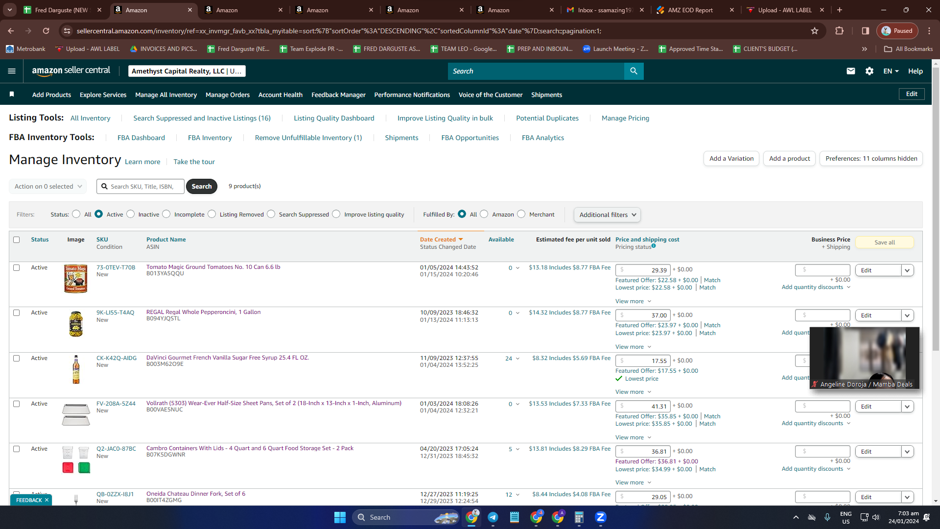Open the FBA Dashboard link
This screenshot has height=529, width=940.
point(141,138)
